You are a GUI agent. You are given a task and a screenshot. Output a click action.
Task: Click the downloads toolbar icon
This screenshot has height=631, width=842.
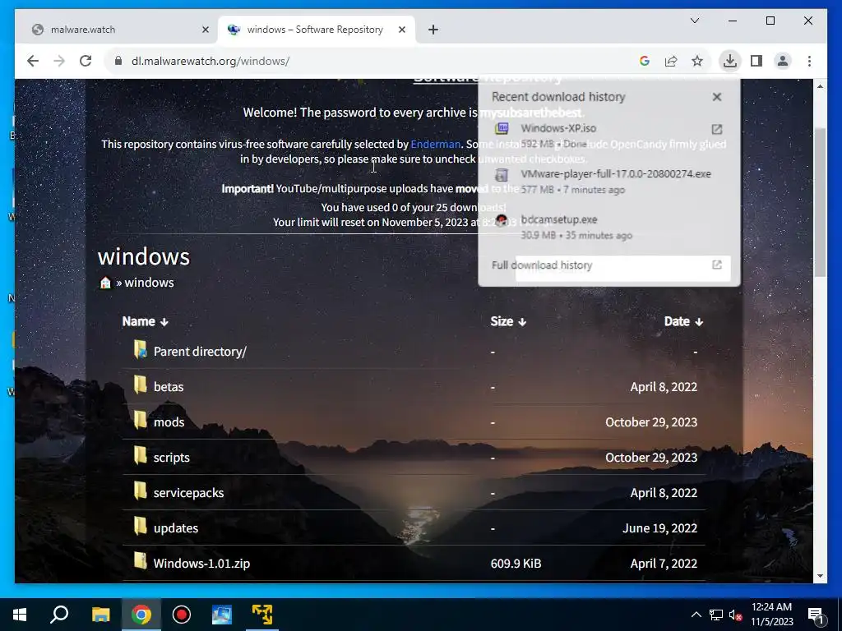point(730,61)
